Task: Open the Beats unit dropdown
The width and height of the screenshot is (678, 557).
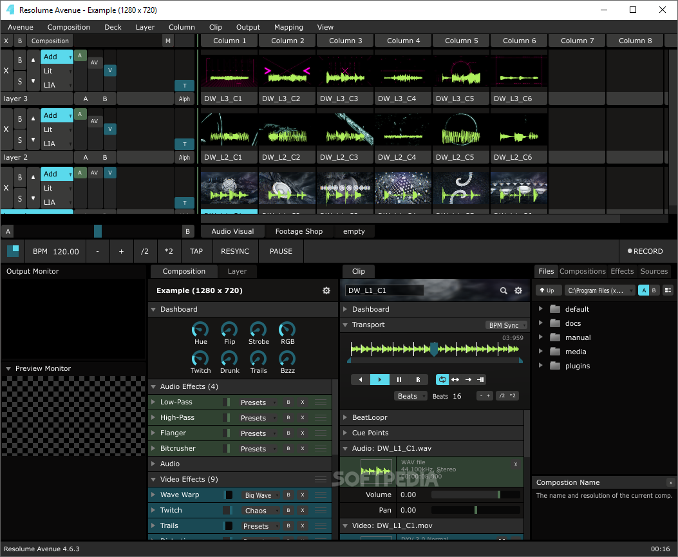Action: [x=410, y=396]
